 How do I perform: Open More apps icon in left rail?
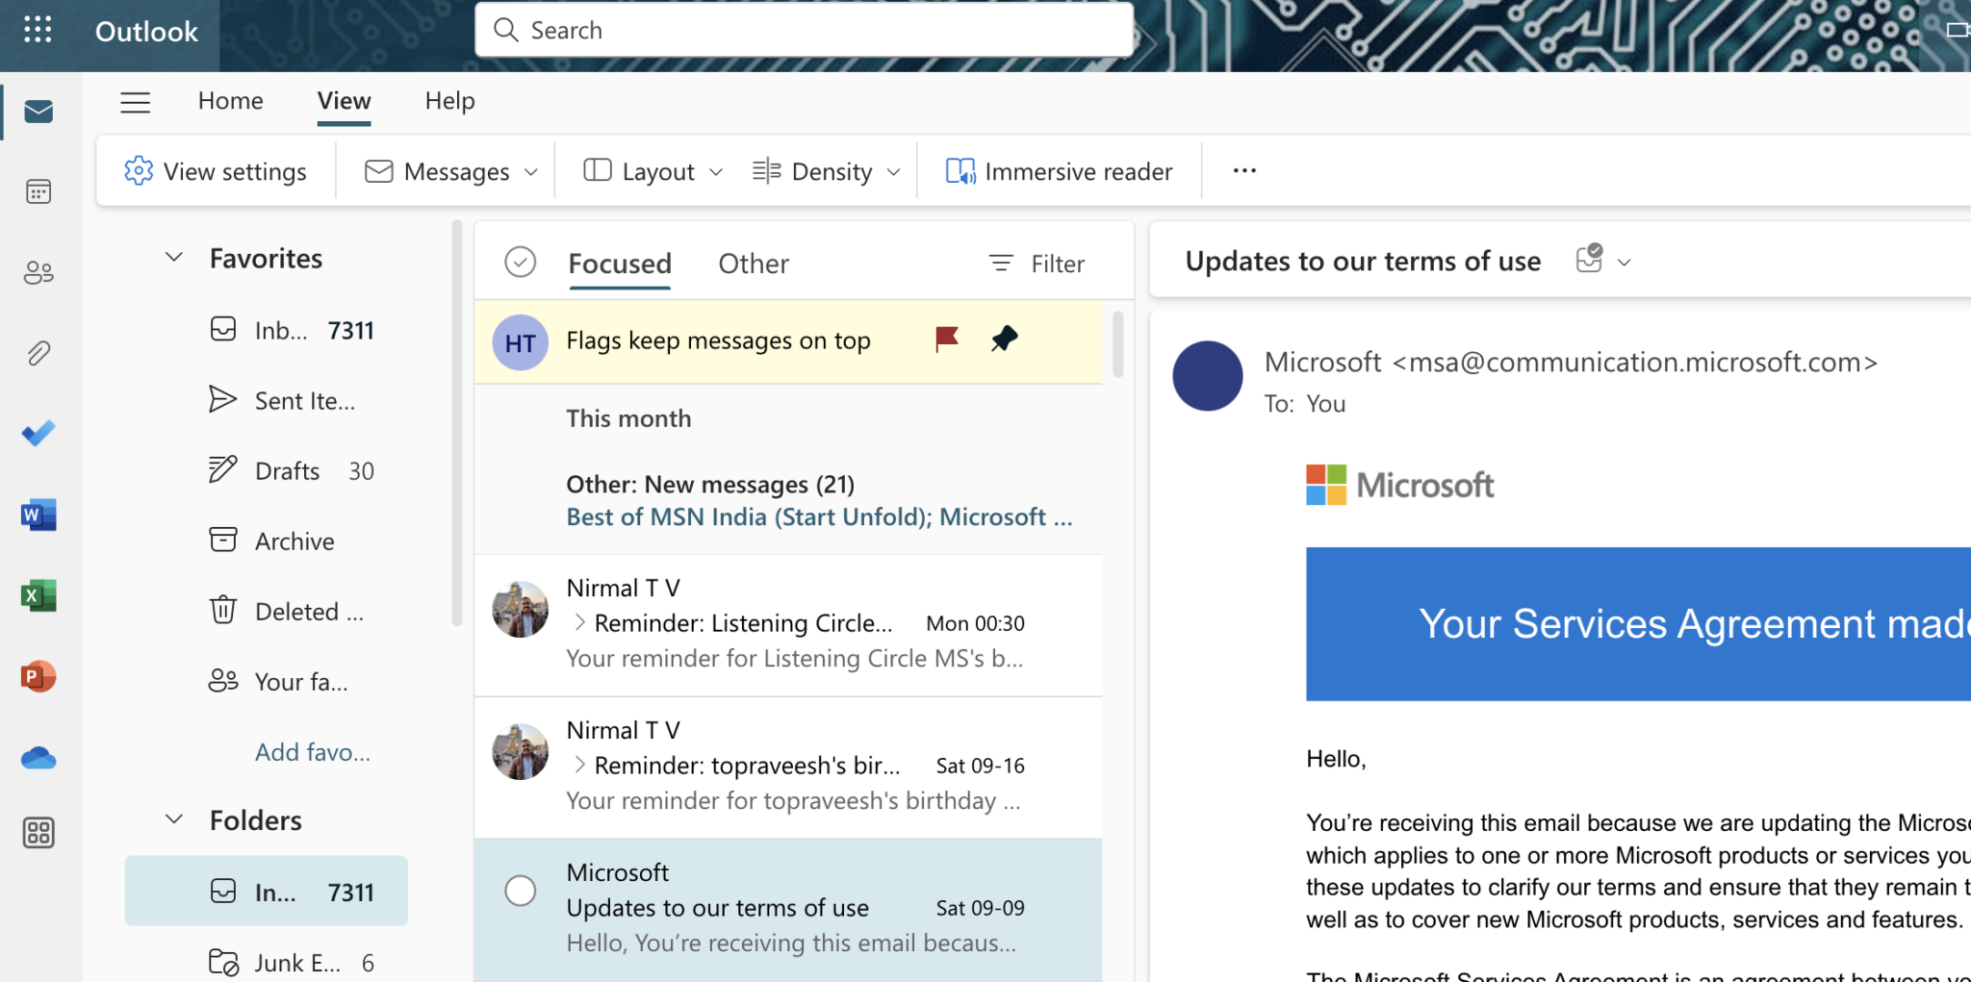[38, 832]
